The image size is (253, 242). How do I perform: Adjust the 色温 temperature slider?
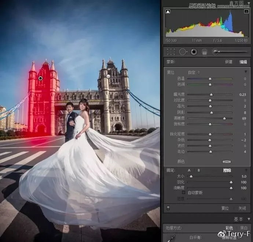click(x=210, y=79)
